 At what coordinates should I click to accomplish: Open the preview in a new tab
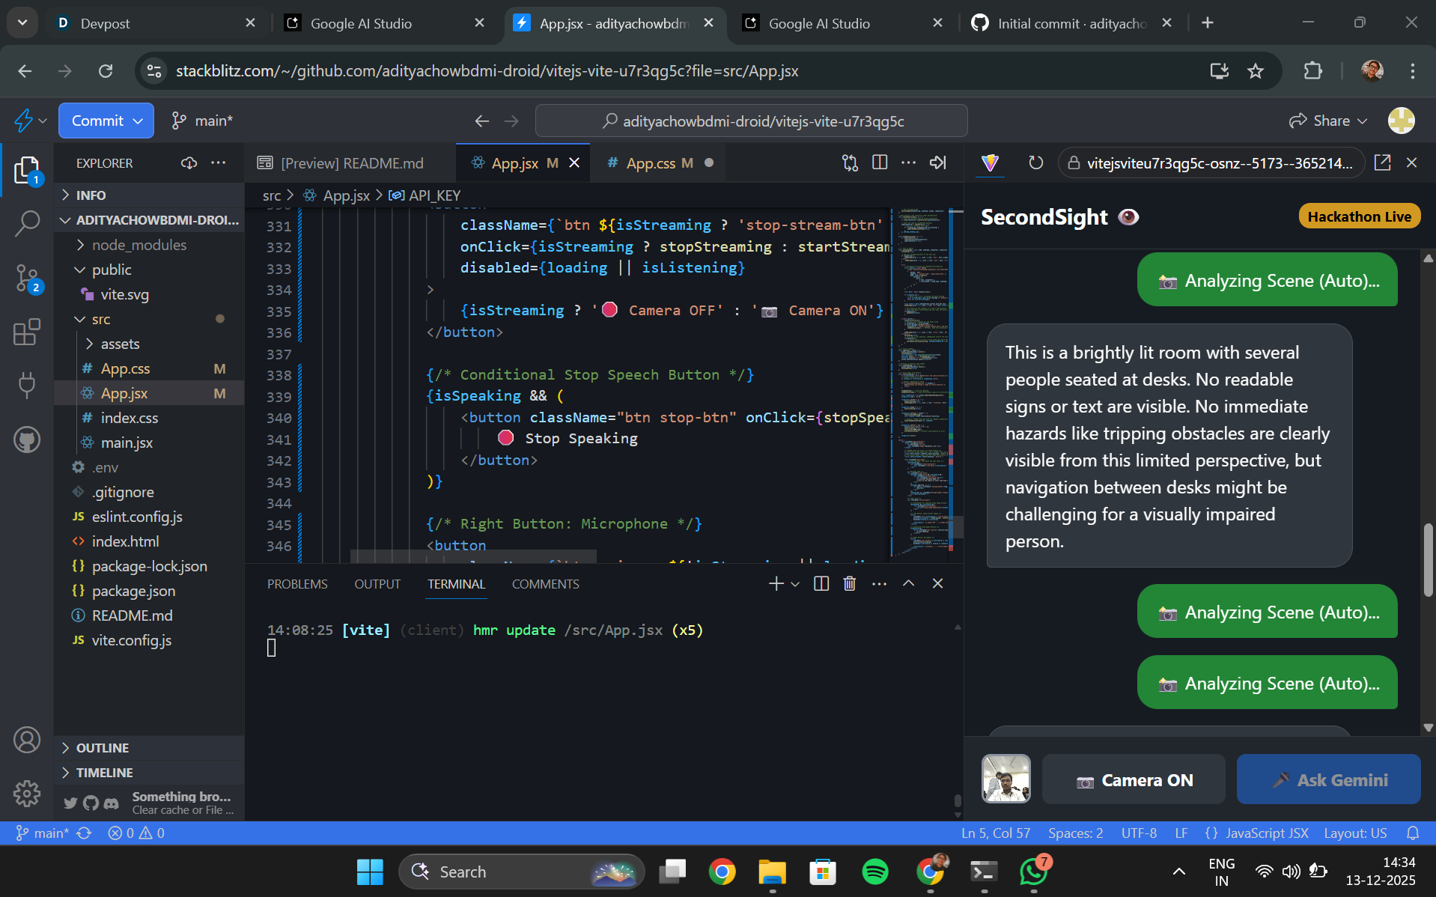click(x=1382, y=162)
